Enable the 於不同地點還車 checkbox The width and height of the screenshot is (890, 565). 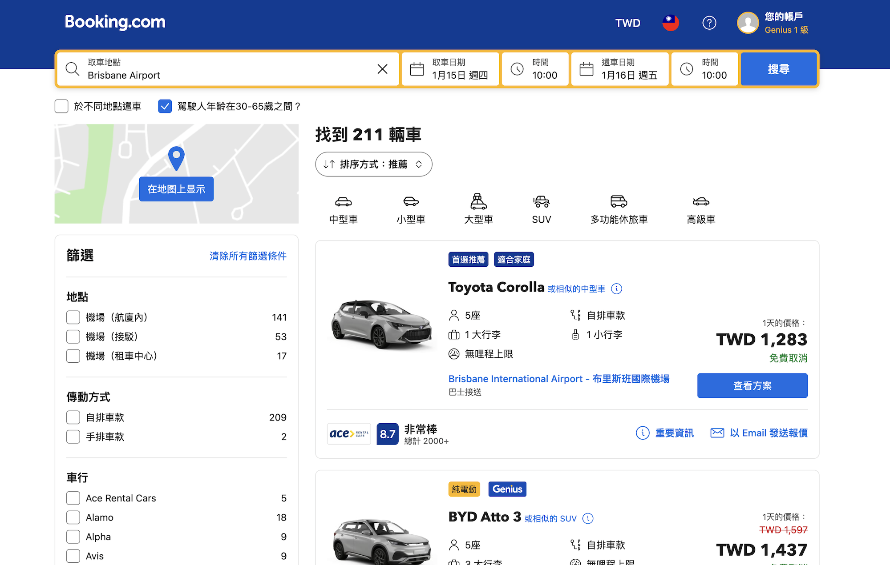point(61,106)
